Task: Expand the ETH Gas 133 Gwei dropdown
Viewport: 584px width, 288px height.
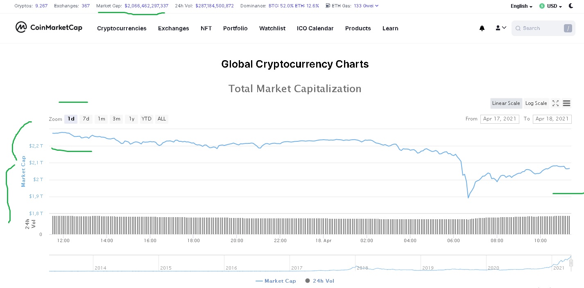Action: click(366, 6)
